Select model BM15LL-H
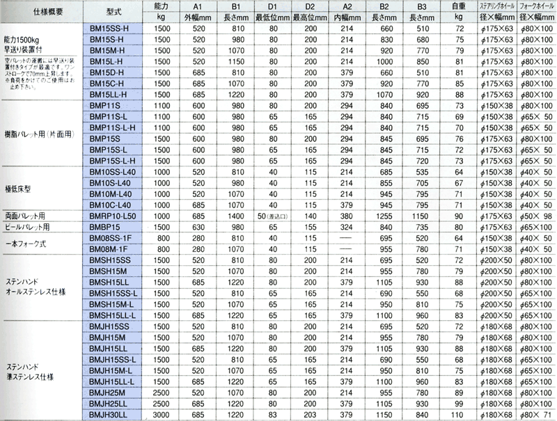The image size is (557, 421). [113, 95]
